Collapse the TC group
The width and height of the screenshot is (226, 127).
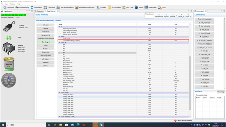(59, 27)
